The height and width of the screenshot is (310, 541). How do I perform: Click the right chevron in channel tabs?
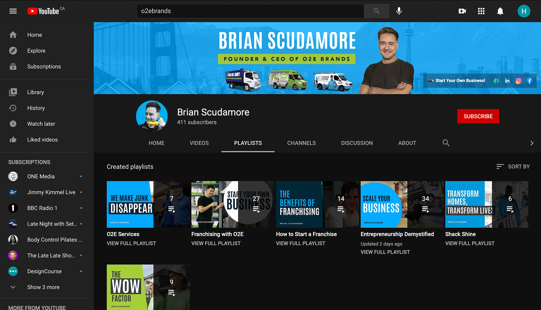[532, 143]
